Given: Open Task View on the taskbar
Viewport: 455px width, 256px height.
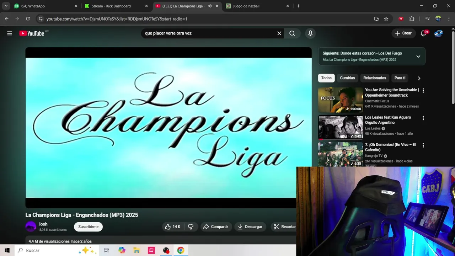Looking at the screenshot, I should pyautogui.click(x=107, y=250).
